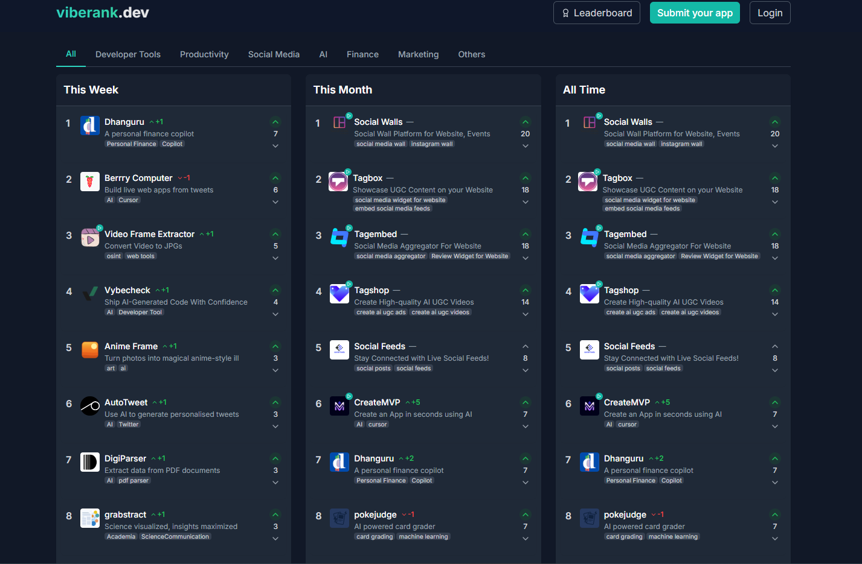Click Berrry Computer strawberry icon
862x564 pixels.
[90, 182]
